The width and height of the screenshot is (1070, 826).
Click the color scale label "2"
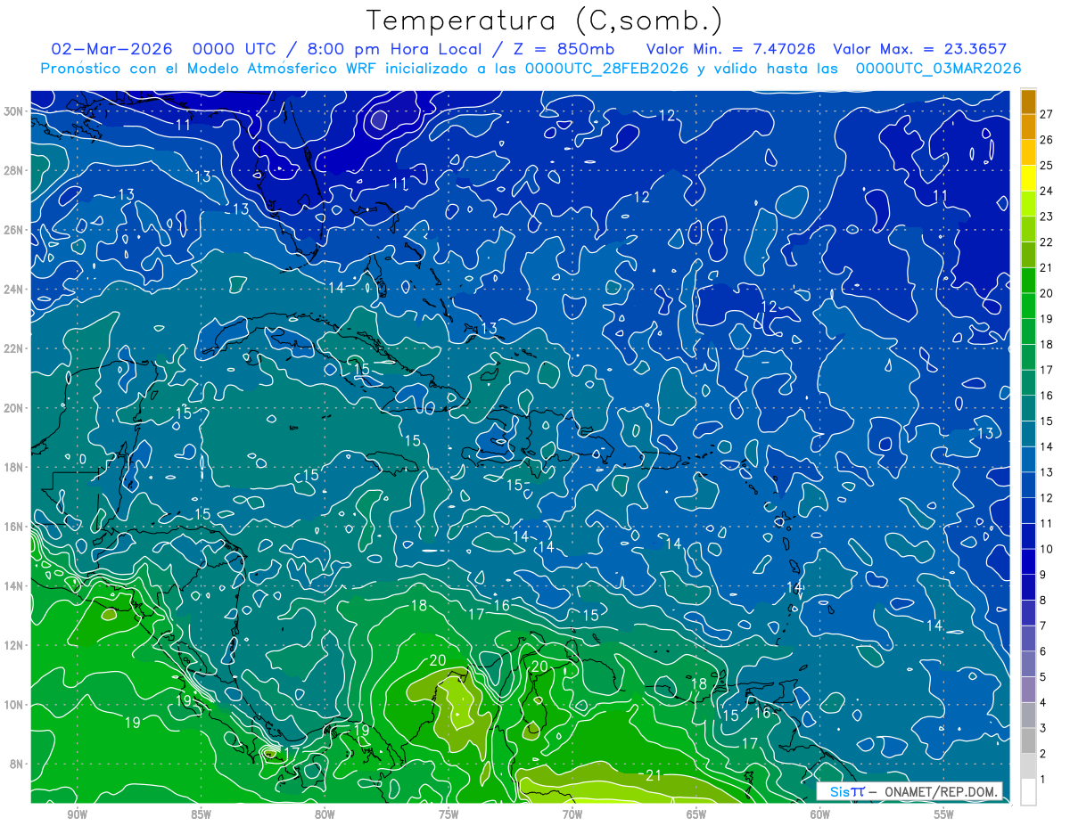click(x=1043, y=754)
